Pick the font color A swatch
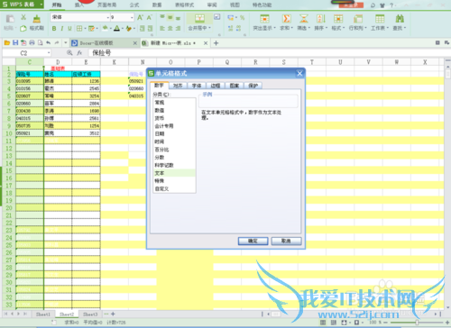 click(x=117, y=28)
